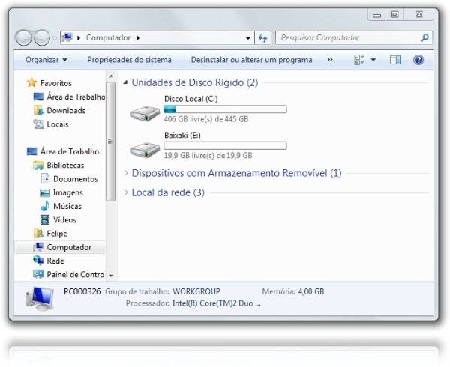Viewport: 450px width, 367px height.
Task: Click Desinstalar ou alterar um programa
Action: pyautogui.click(x=251, y=60)
